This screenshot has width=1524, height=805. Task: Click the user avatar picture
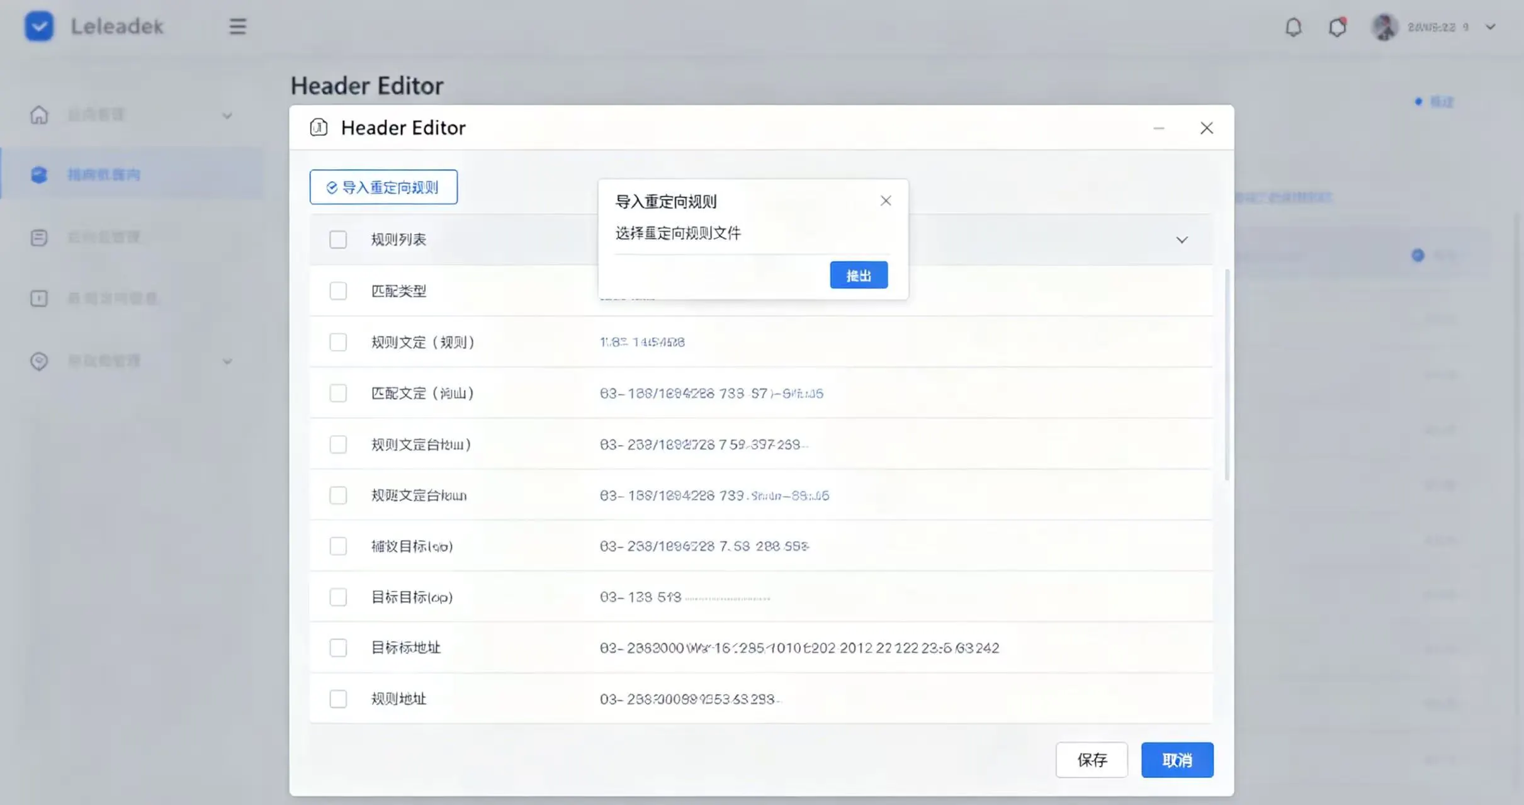(x=1384, y=27)
